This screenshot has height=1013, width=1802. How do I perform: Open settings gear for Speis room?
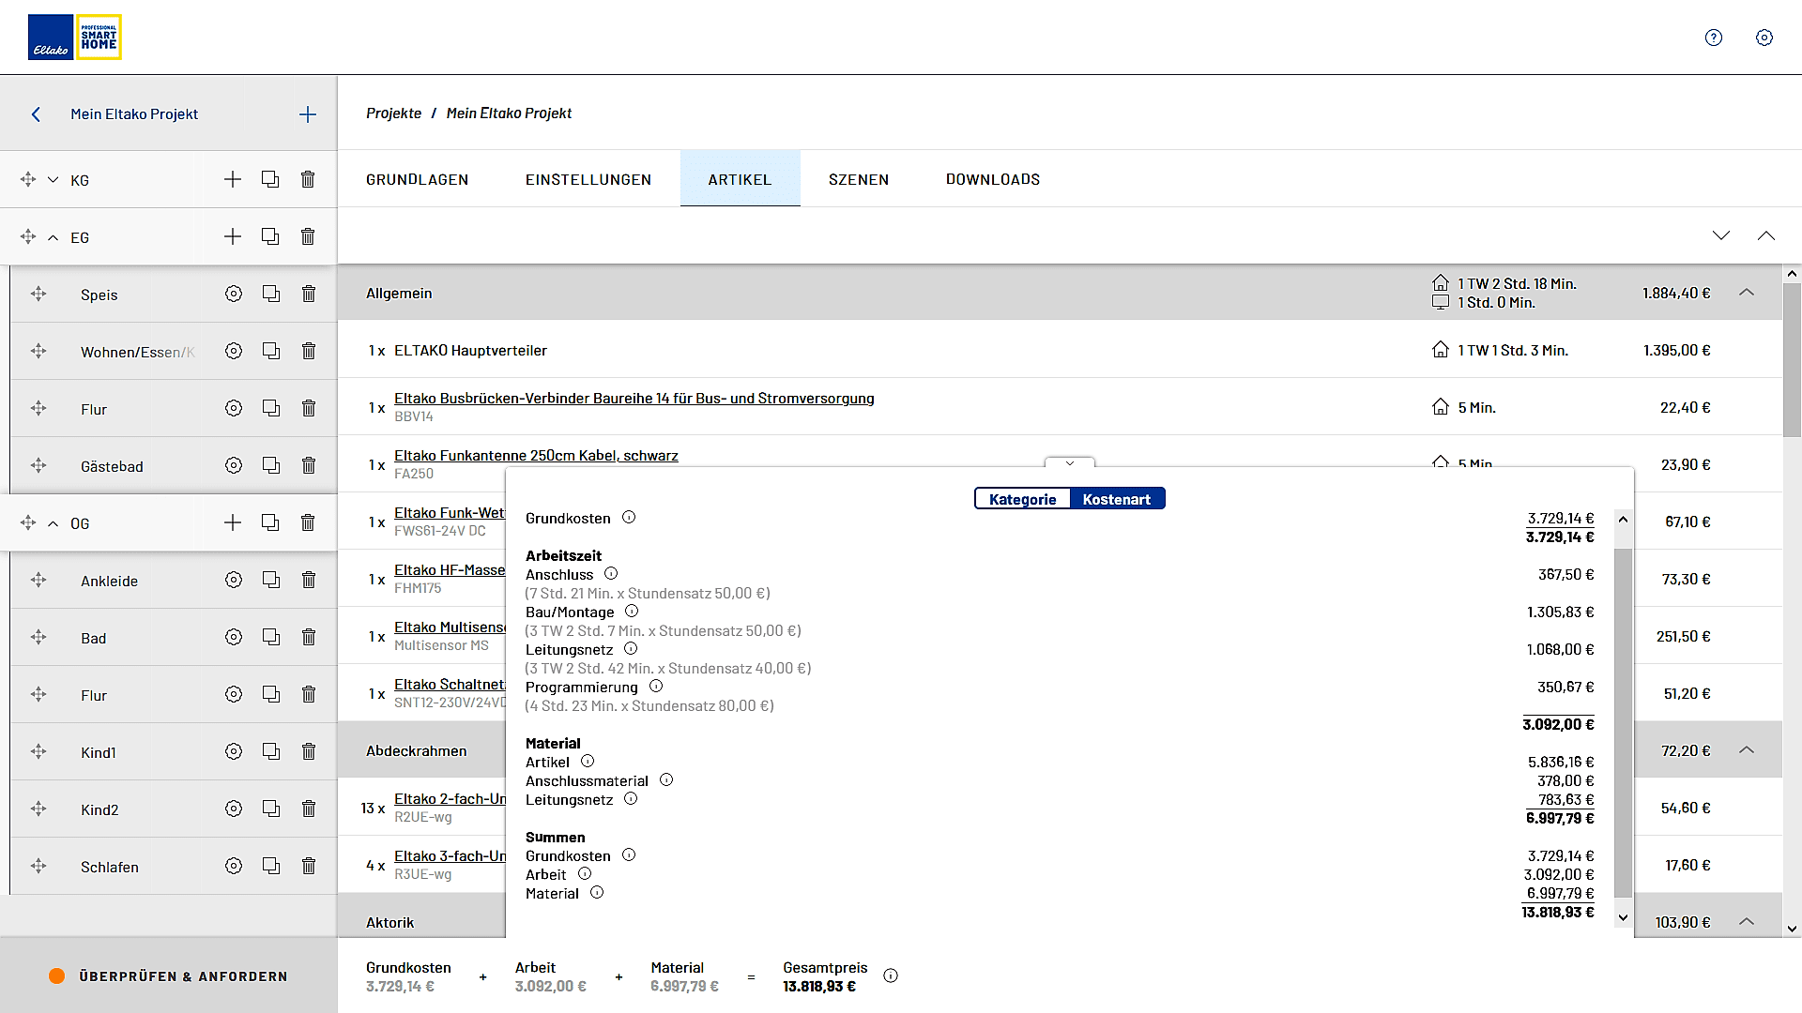234,294
